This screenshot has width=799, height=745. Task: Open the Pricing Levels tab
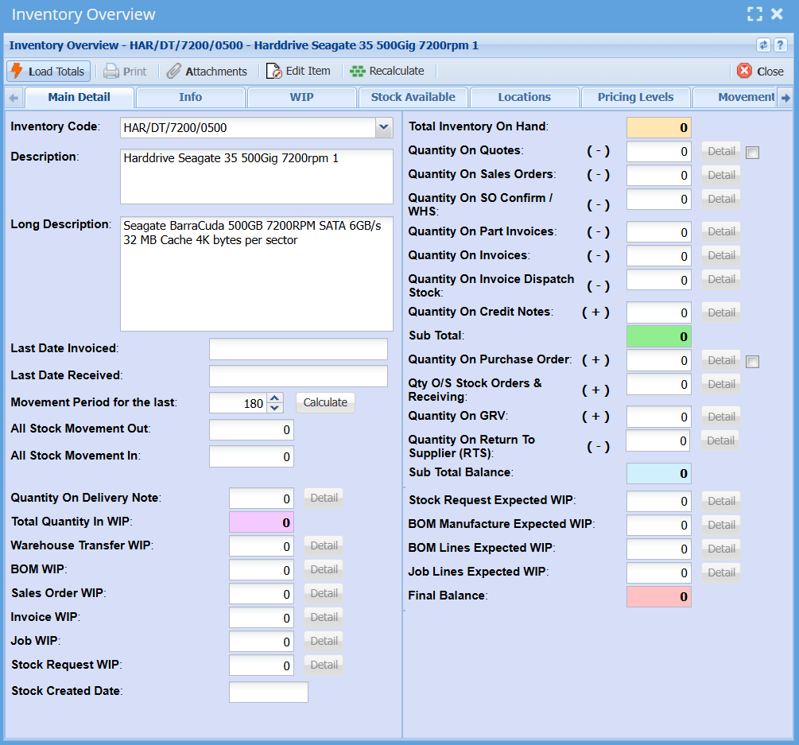(x=635, y=97)
